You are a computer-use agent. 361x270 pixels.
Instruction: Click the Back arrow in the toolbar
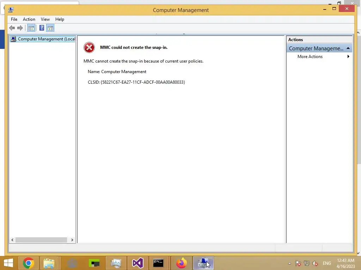12,28
